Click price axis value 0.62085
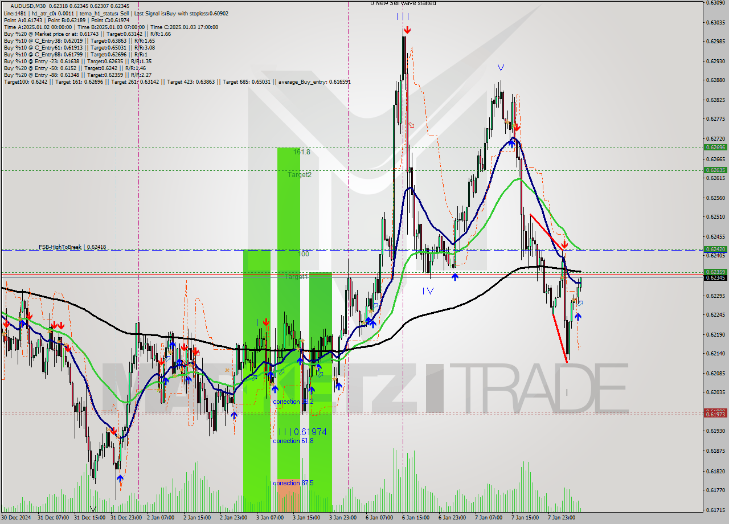The width and height of the screenshot is (729, 524). (715, 373)
